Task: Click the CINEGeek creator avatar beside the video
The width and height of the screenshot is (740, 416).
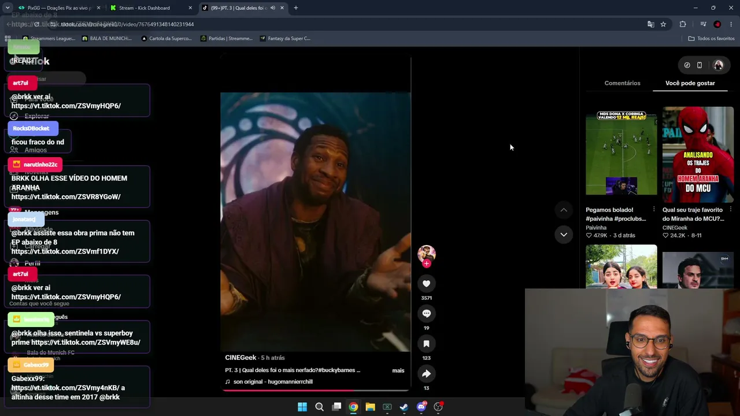Action: pyautogui.click(x=426, y=254)
